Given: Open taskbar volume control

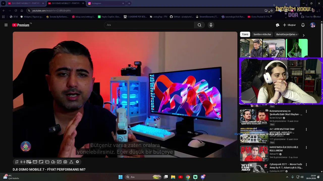Looking at the screenshot, I should pyautogui.click(x=302, y=177).
